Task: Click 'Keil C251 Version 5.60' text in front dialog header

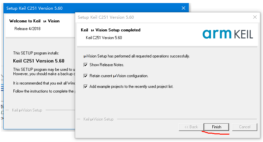Action: pyautogui.click(x=104, y=38)
